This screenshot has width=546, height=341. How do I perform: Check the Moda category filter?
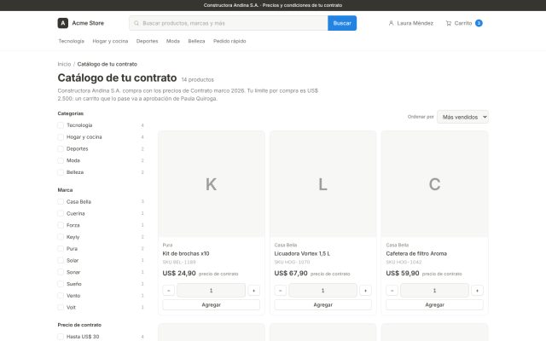[61, 160]
